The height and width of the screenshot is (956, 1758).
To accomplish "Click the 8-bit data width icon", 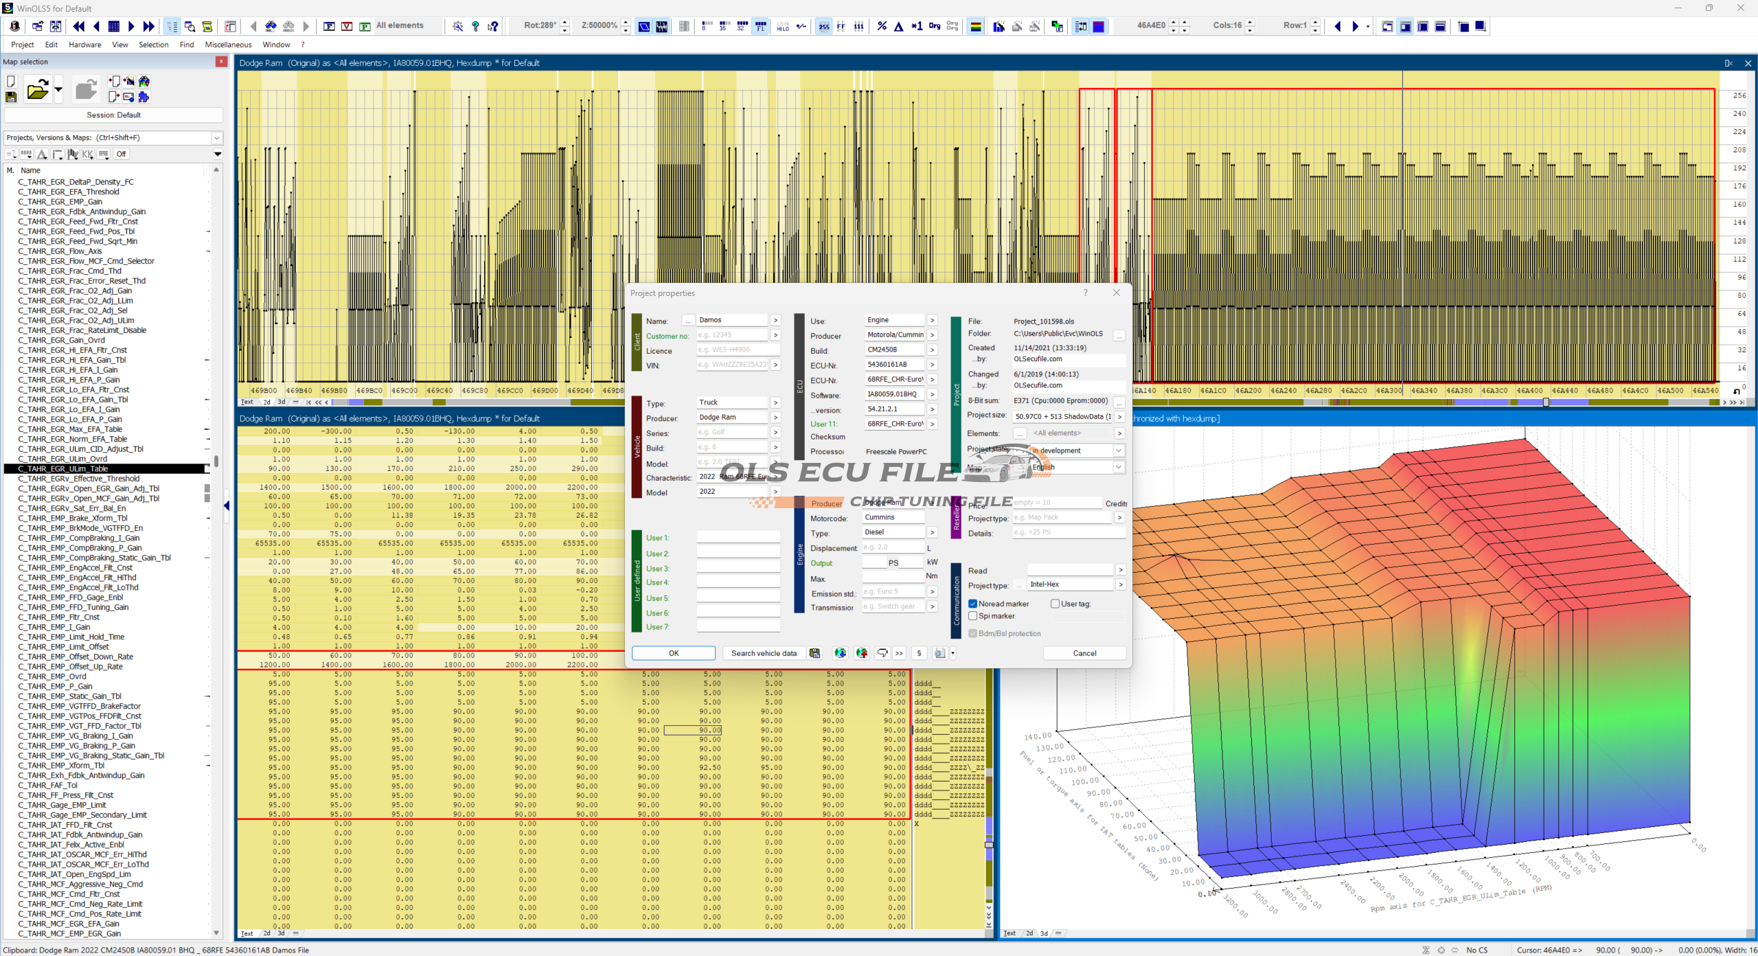I will click(706, 26).
